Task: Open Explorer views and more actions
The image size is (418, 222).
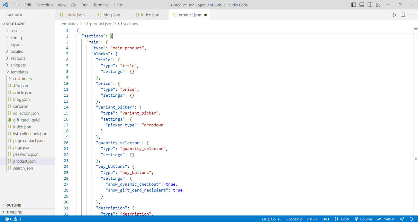Action: tap(48, 15)
